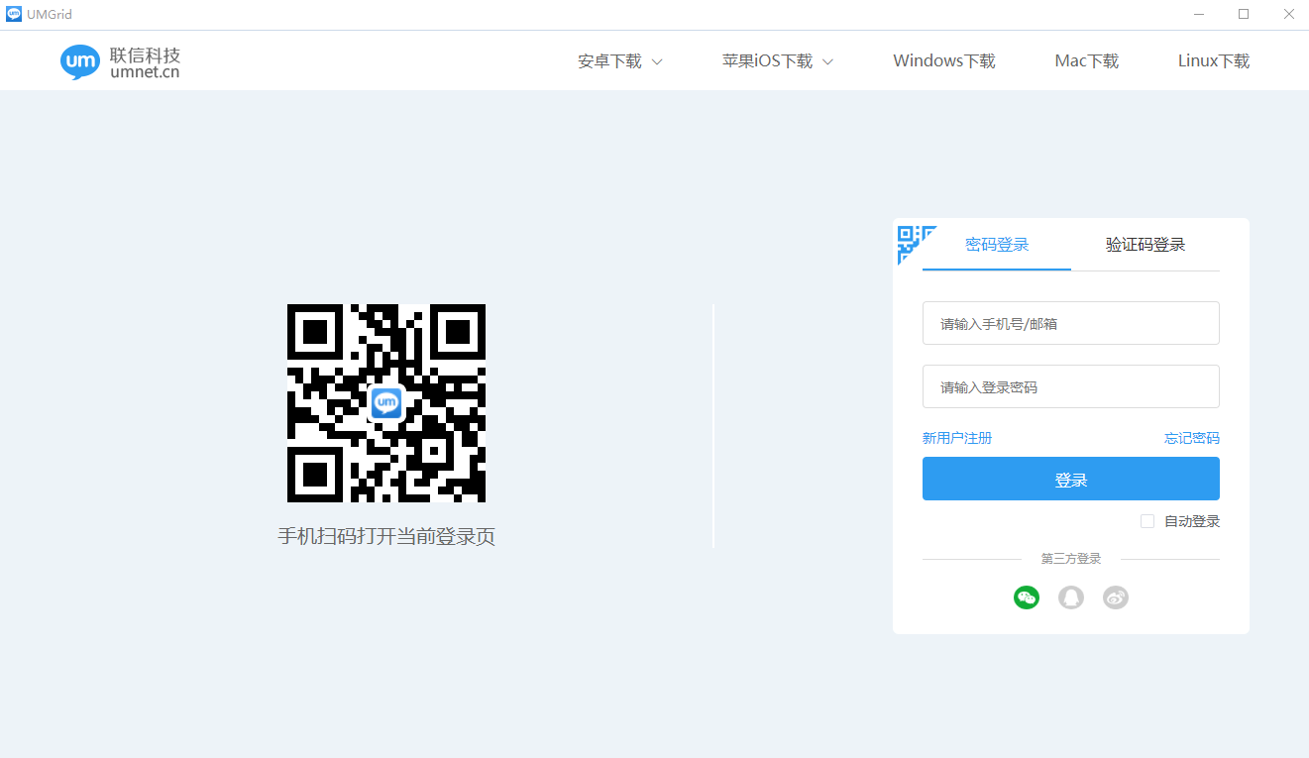This screenshot has width=1309, height=758.
Task: Switch to the 验证码登录 tab
Action: pos(1145,245)
